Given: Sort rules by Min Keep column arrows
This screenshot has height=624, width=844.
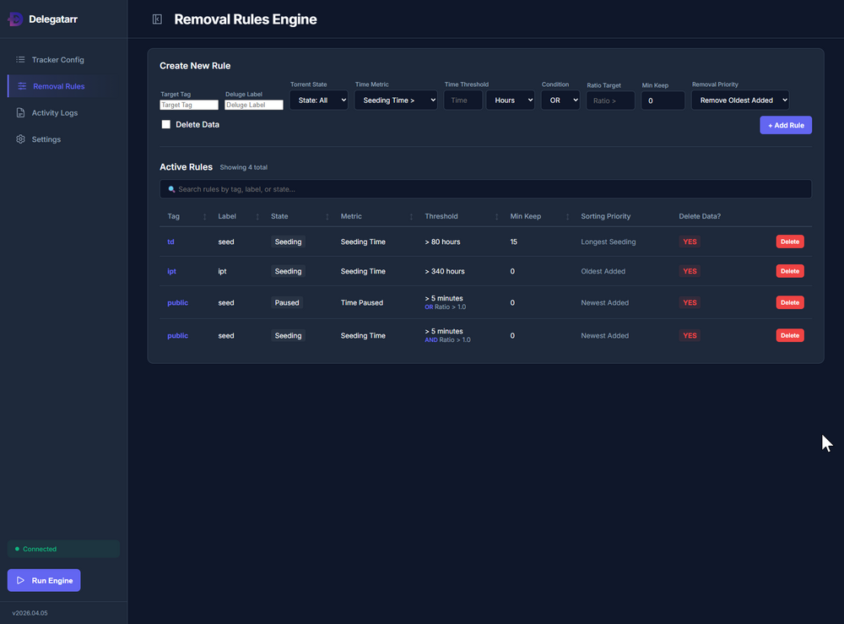Looking at the screenshot, I should tap(567, 216).
